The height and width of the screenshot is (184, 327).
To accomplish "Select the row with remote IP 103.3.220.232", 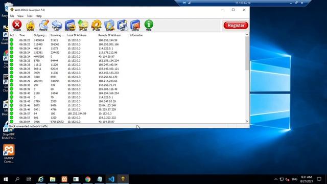I will (127, 118).
